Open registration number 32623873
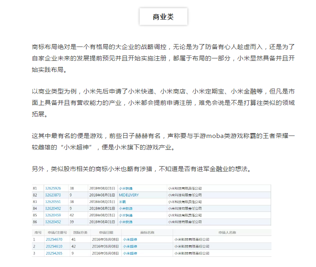 [53, 195]
